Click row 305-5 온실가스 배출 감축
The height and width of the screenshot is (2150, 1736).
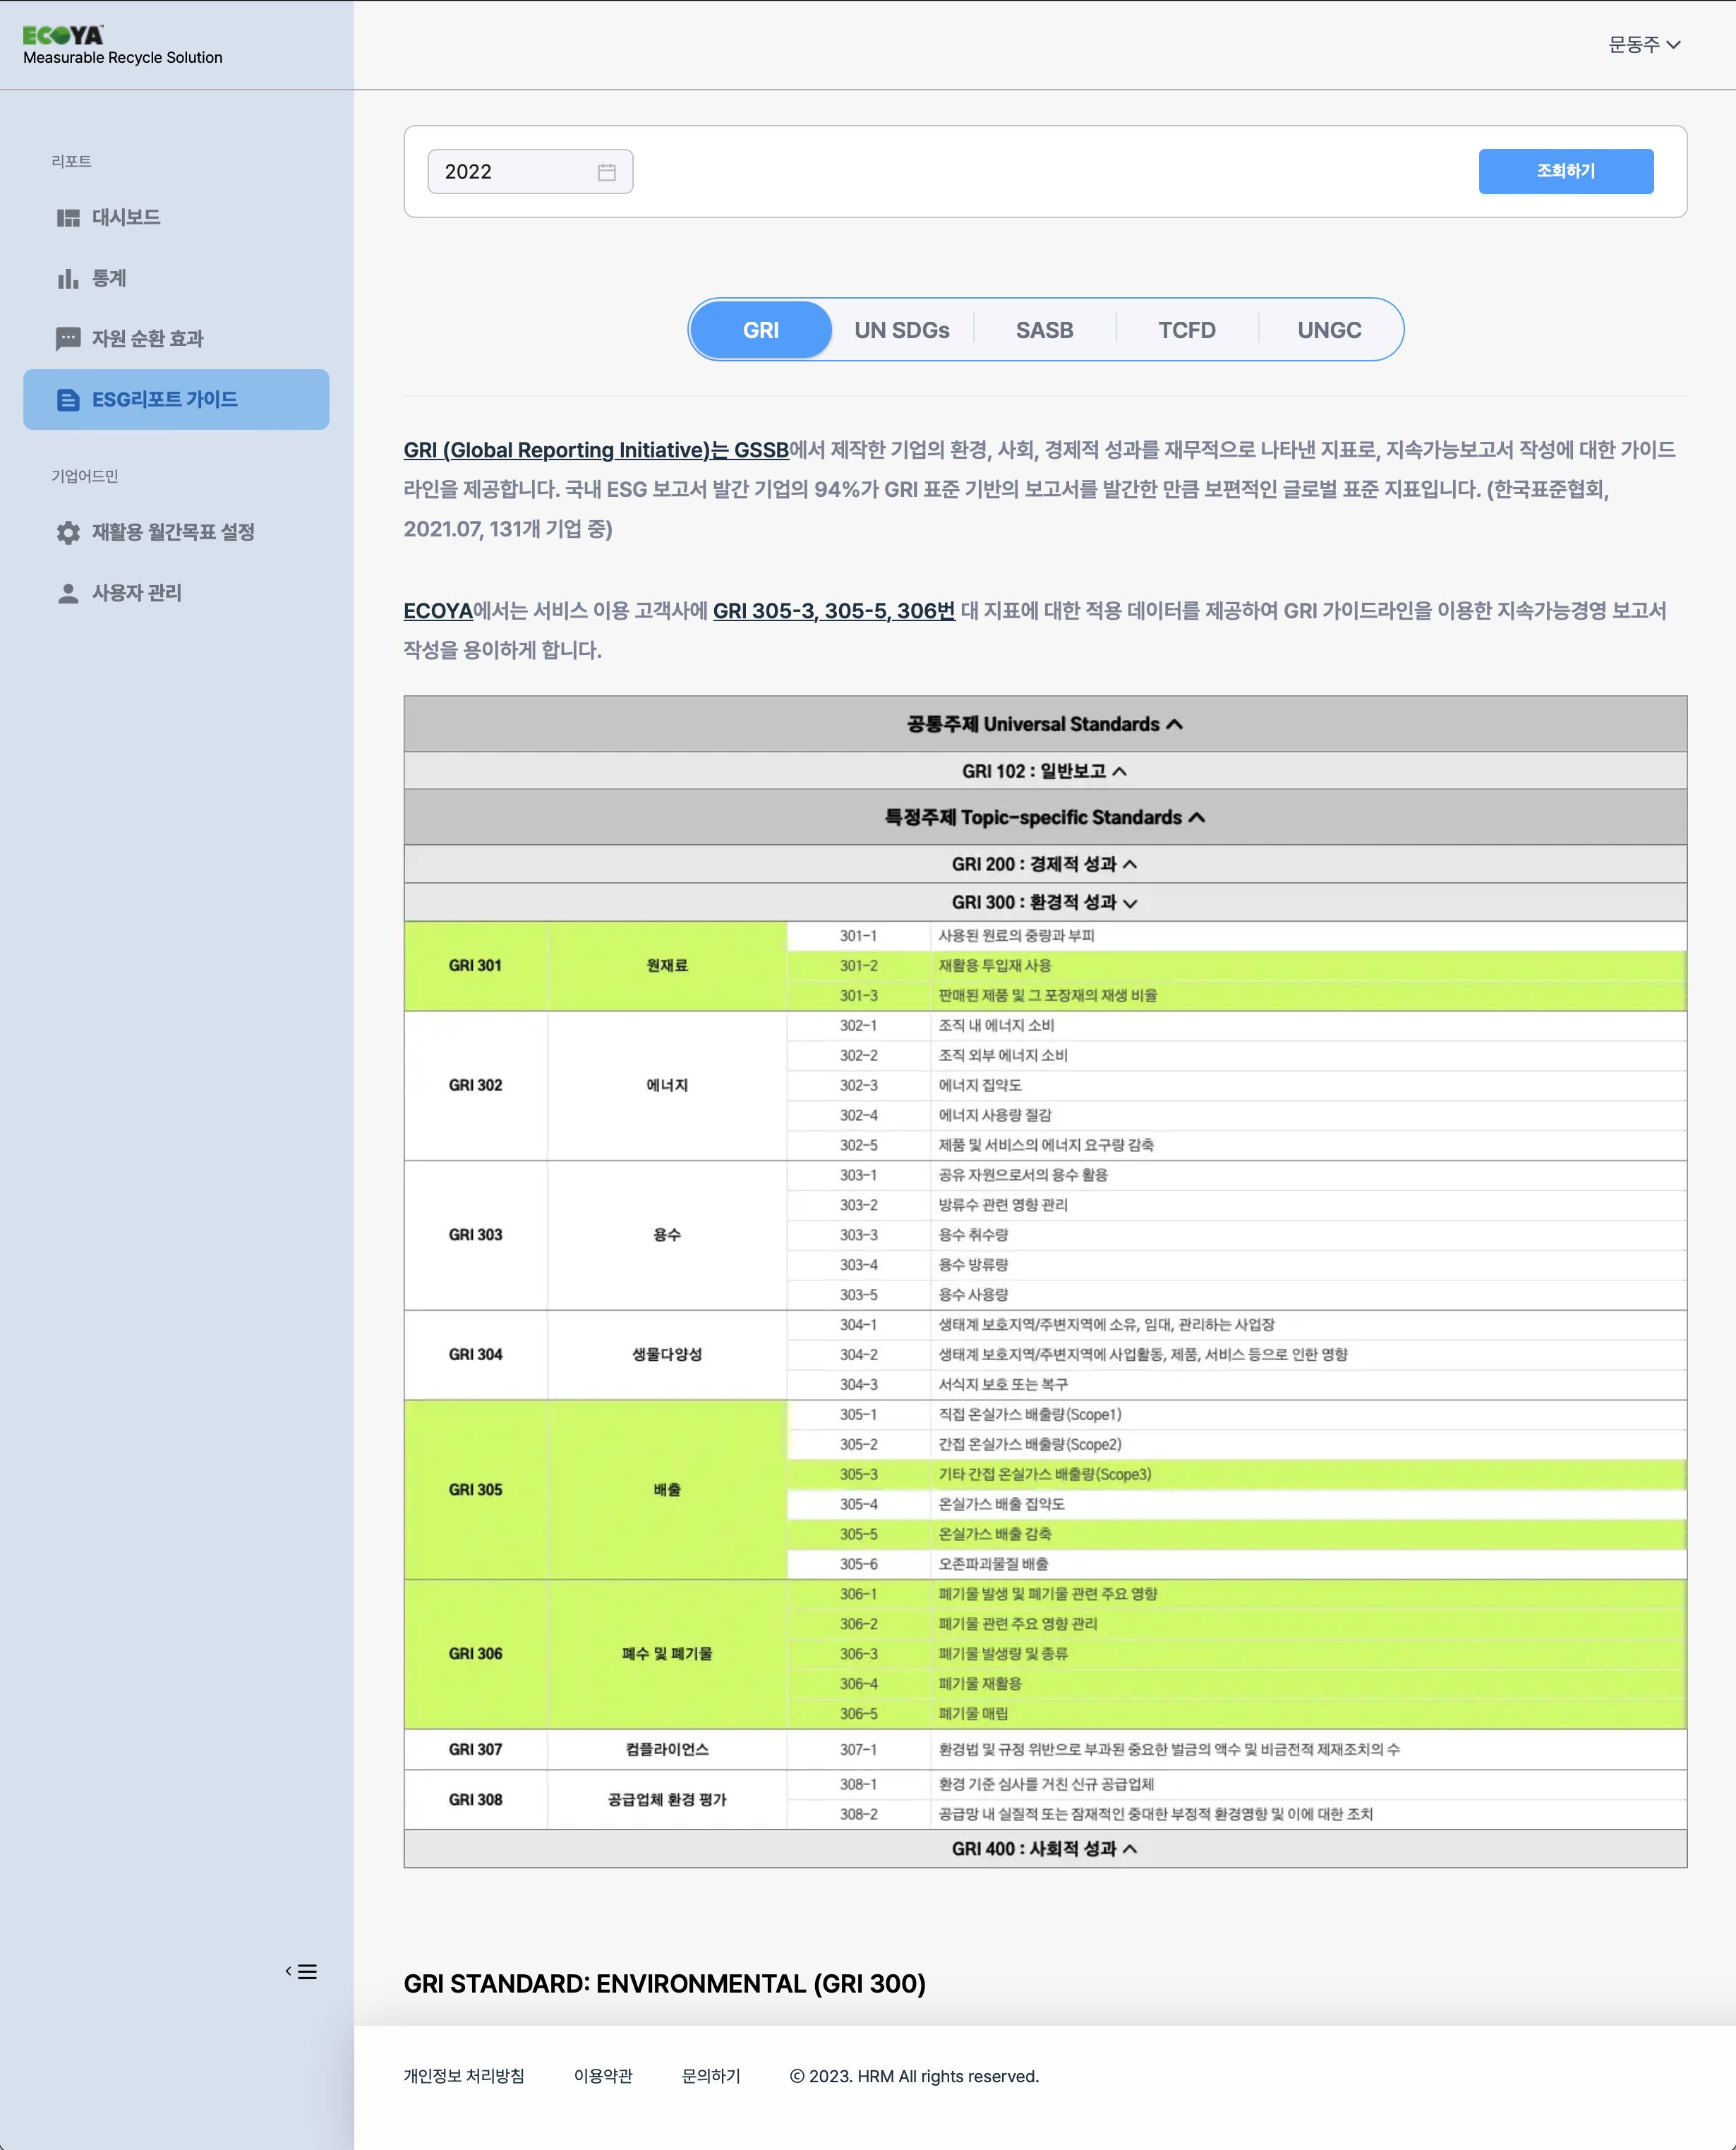[1237, 1535]
